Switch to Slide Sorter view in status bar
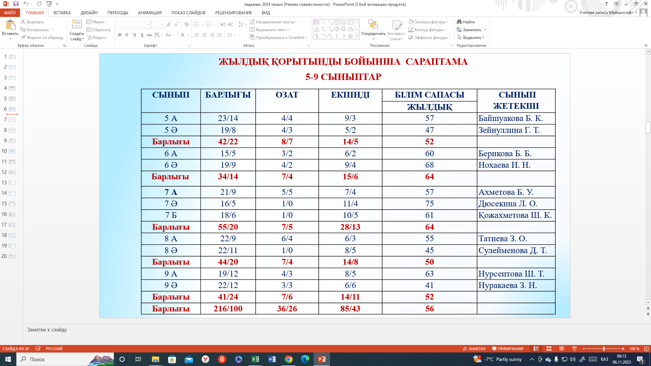This screenshot has height=366, width=651. click(549, 349)
